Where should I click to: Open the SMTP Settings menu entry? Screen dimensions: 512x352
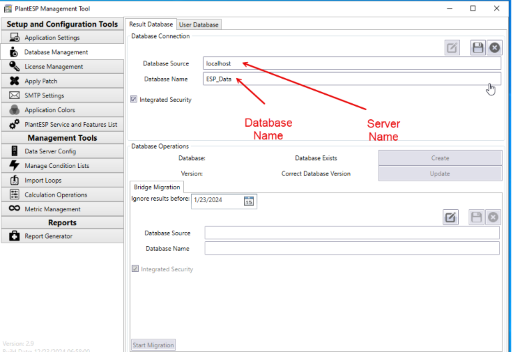(62, 95)
